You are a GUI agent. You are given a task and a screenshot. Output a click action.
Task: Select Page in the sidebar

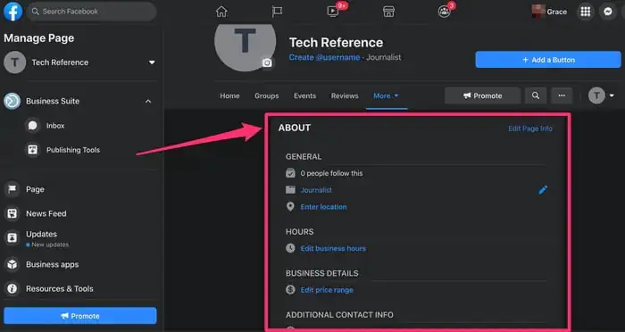coord(35,189)
